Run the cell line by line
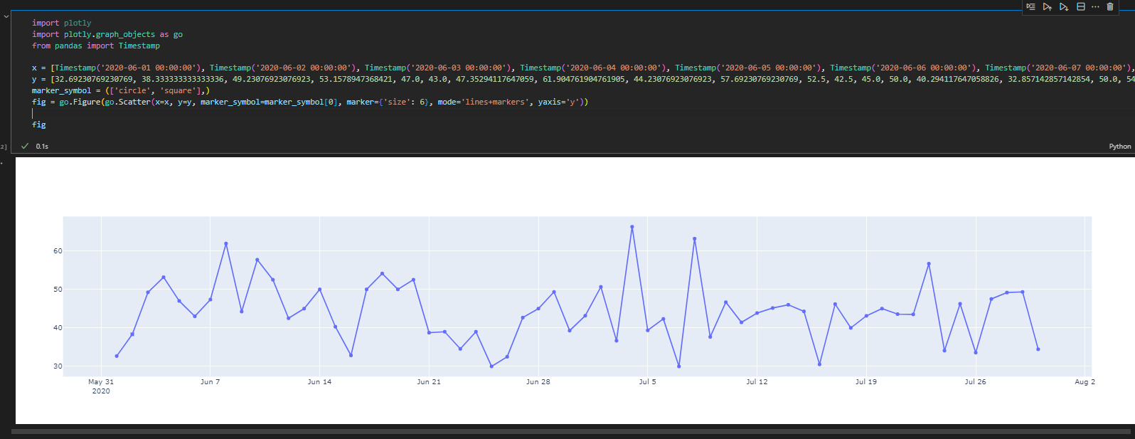 tap(1030, 6)
